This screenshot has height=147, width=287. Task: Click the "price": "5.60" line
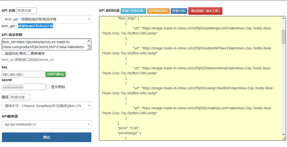pos(129,128)
